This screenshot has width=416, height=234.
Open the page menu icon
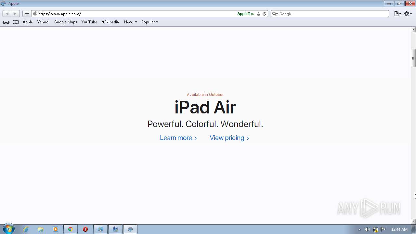(x=397, y=14)
